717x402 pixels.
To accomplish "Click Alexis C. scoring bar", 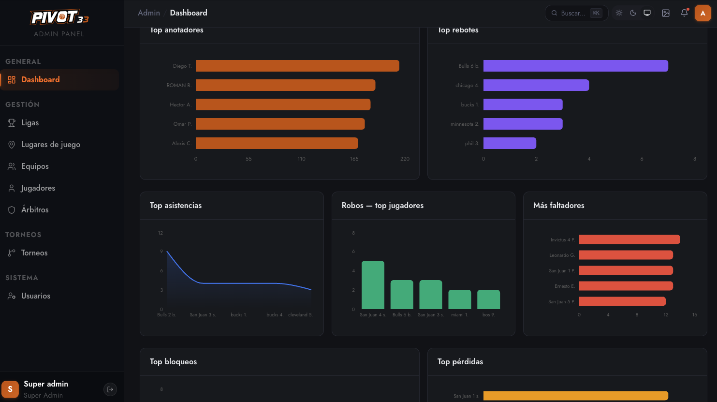I will click(x=277, y=143).
